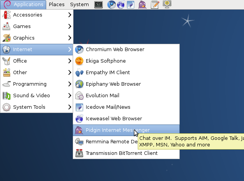The height and width of the screenshot is (181, 244).
Task: Click the Empathy IM Client icon
Action: tap(79, 72)
